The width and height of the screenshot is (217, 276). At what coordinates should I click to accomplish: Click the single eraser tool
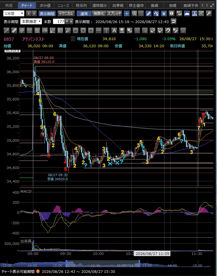pos(152,30)
